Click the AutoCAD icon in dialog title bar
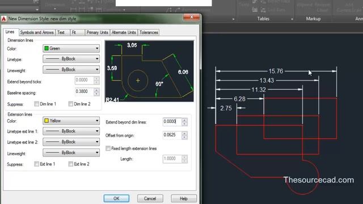 [4, 19]
